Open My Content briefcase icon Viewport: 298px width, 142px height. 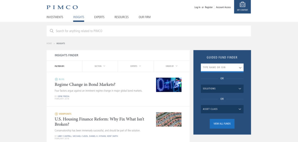[x=242, y=5]
